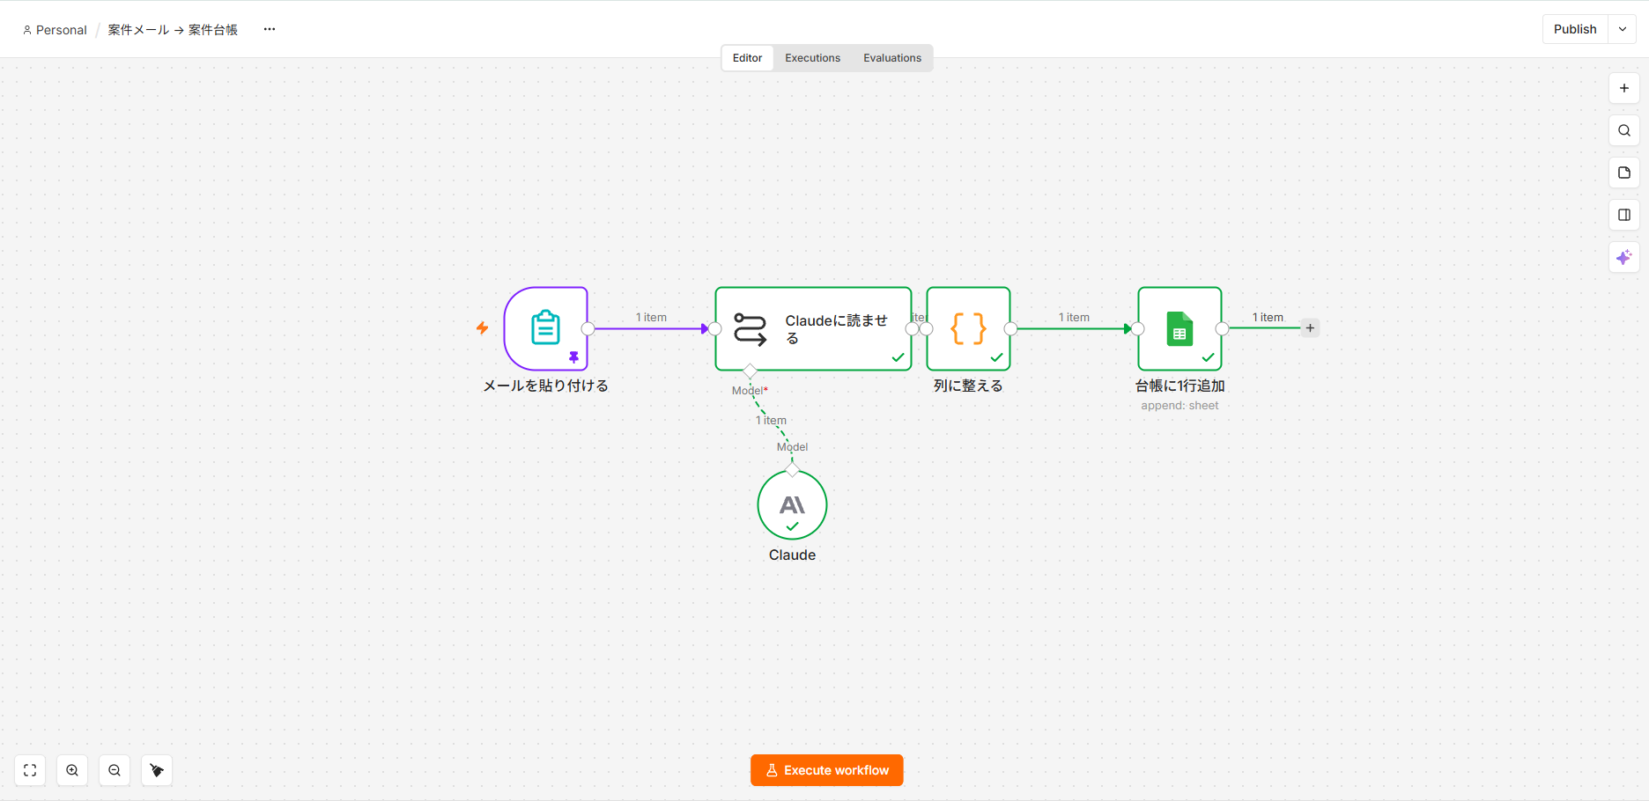The width and height of the screenshot is (1649, 801).
Task: Expand the Publish dropdown arrow
Action: pyautogui.click(x=1623, y=29)
